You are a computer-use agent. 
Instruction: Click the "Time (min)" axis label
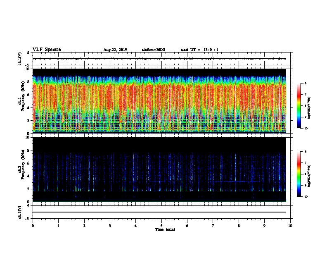165,229
